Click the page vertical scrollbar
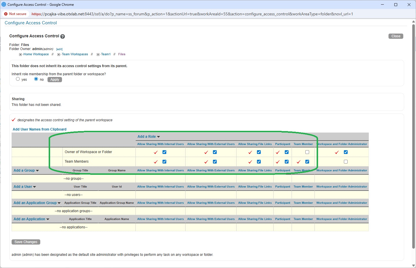Screen dimensions: 416x268 (x=414, y=136)
